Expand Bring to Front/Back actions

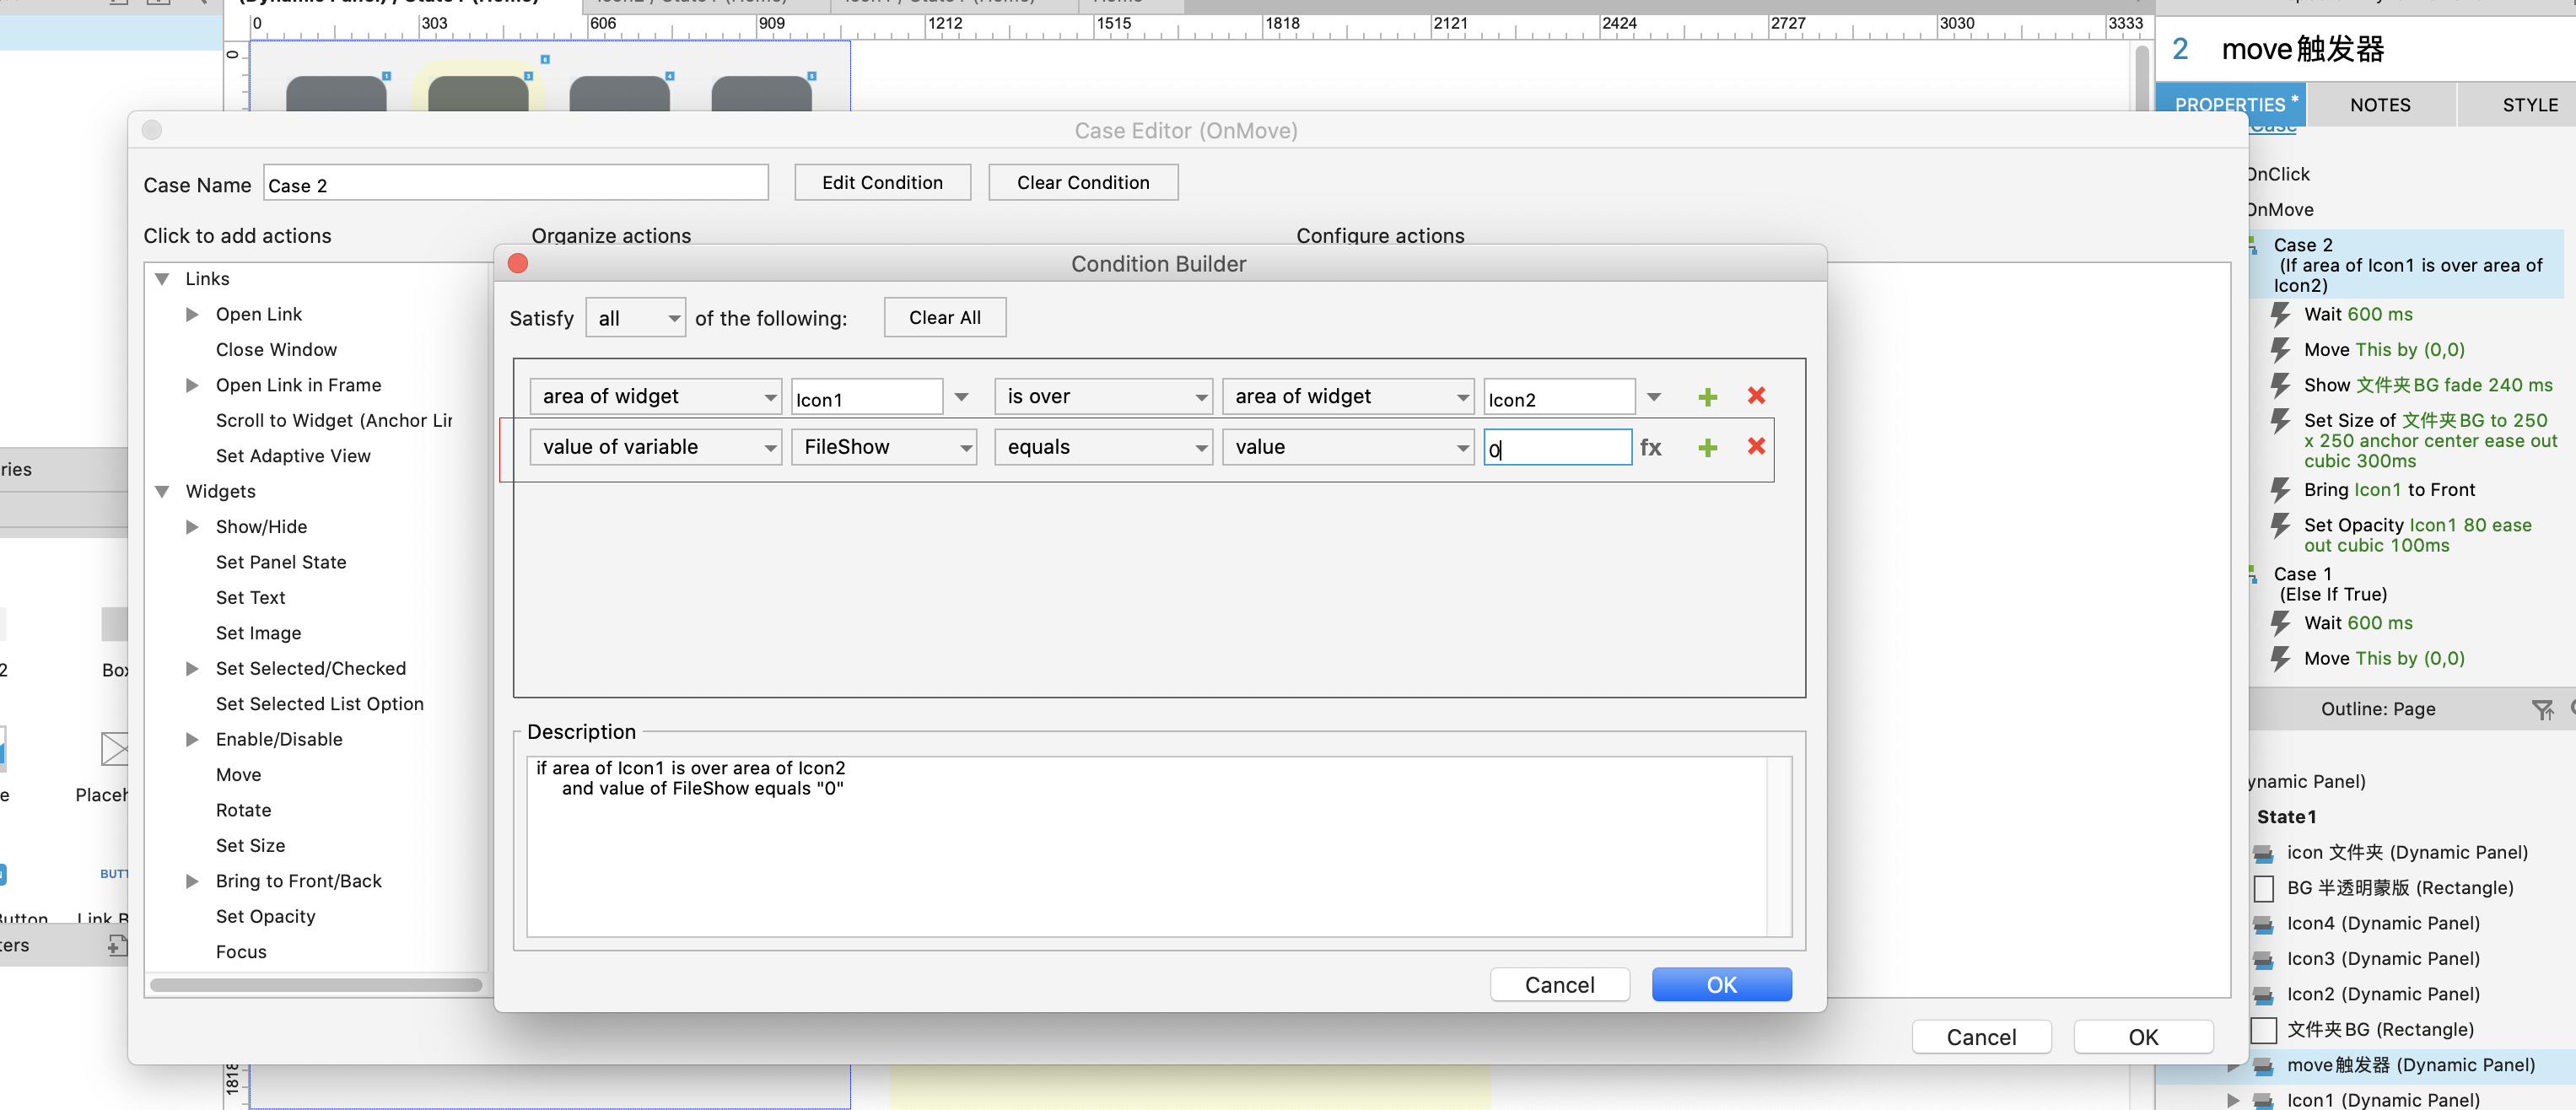tap(192, 881)
